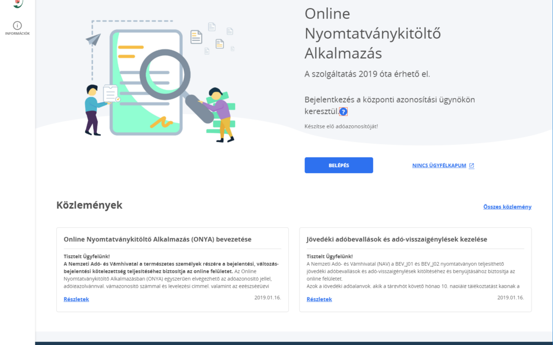This screenshot has width=553, height=345.
Task: Click the "Bejelentkezés a központi azonosítási ügynökön" text
Action: pyautogui.click(x=390, y=100)
